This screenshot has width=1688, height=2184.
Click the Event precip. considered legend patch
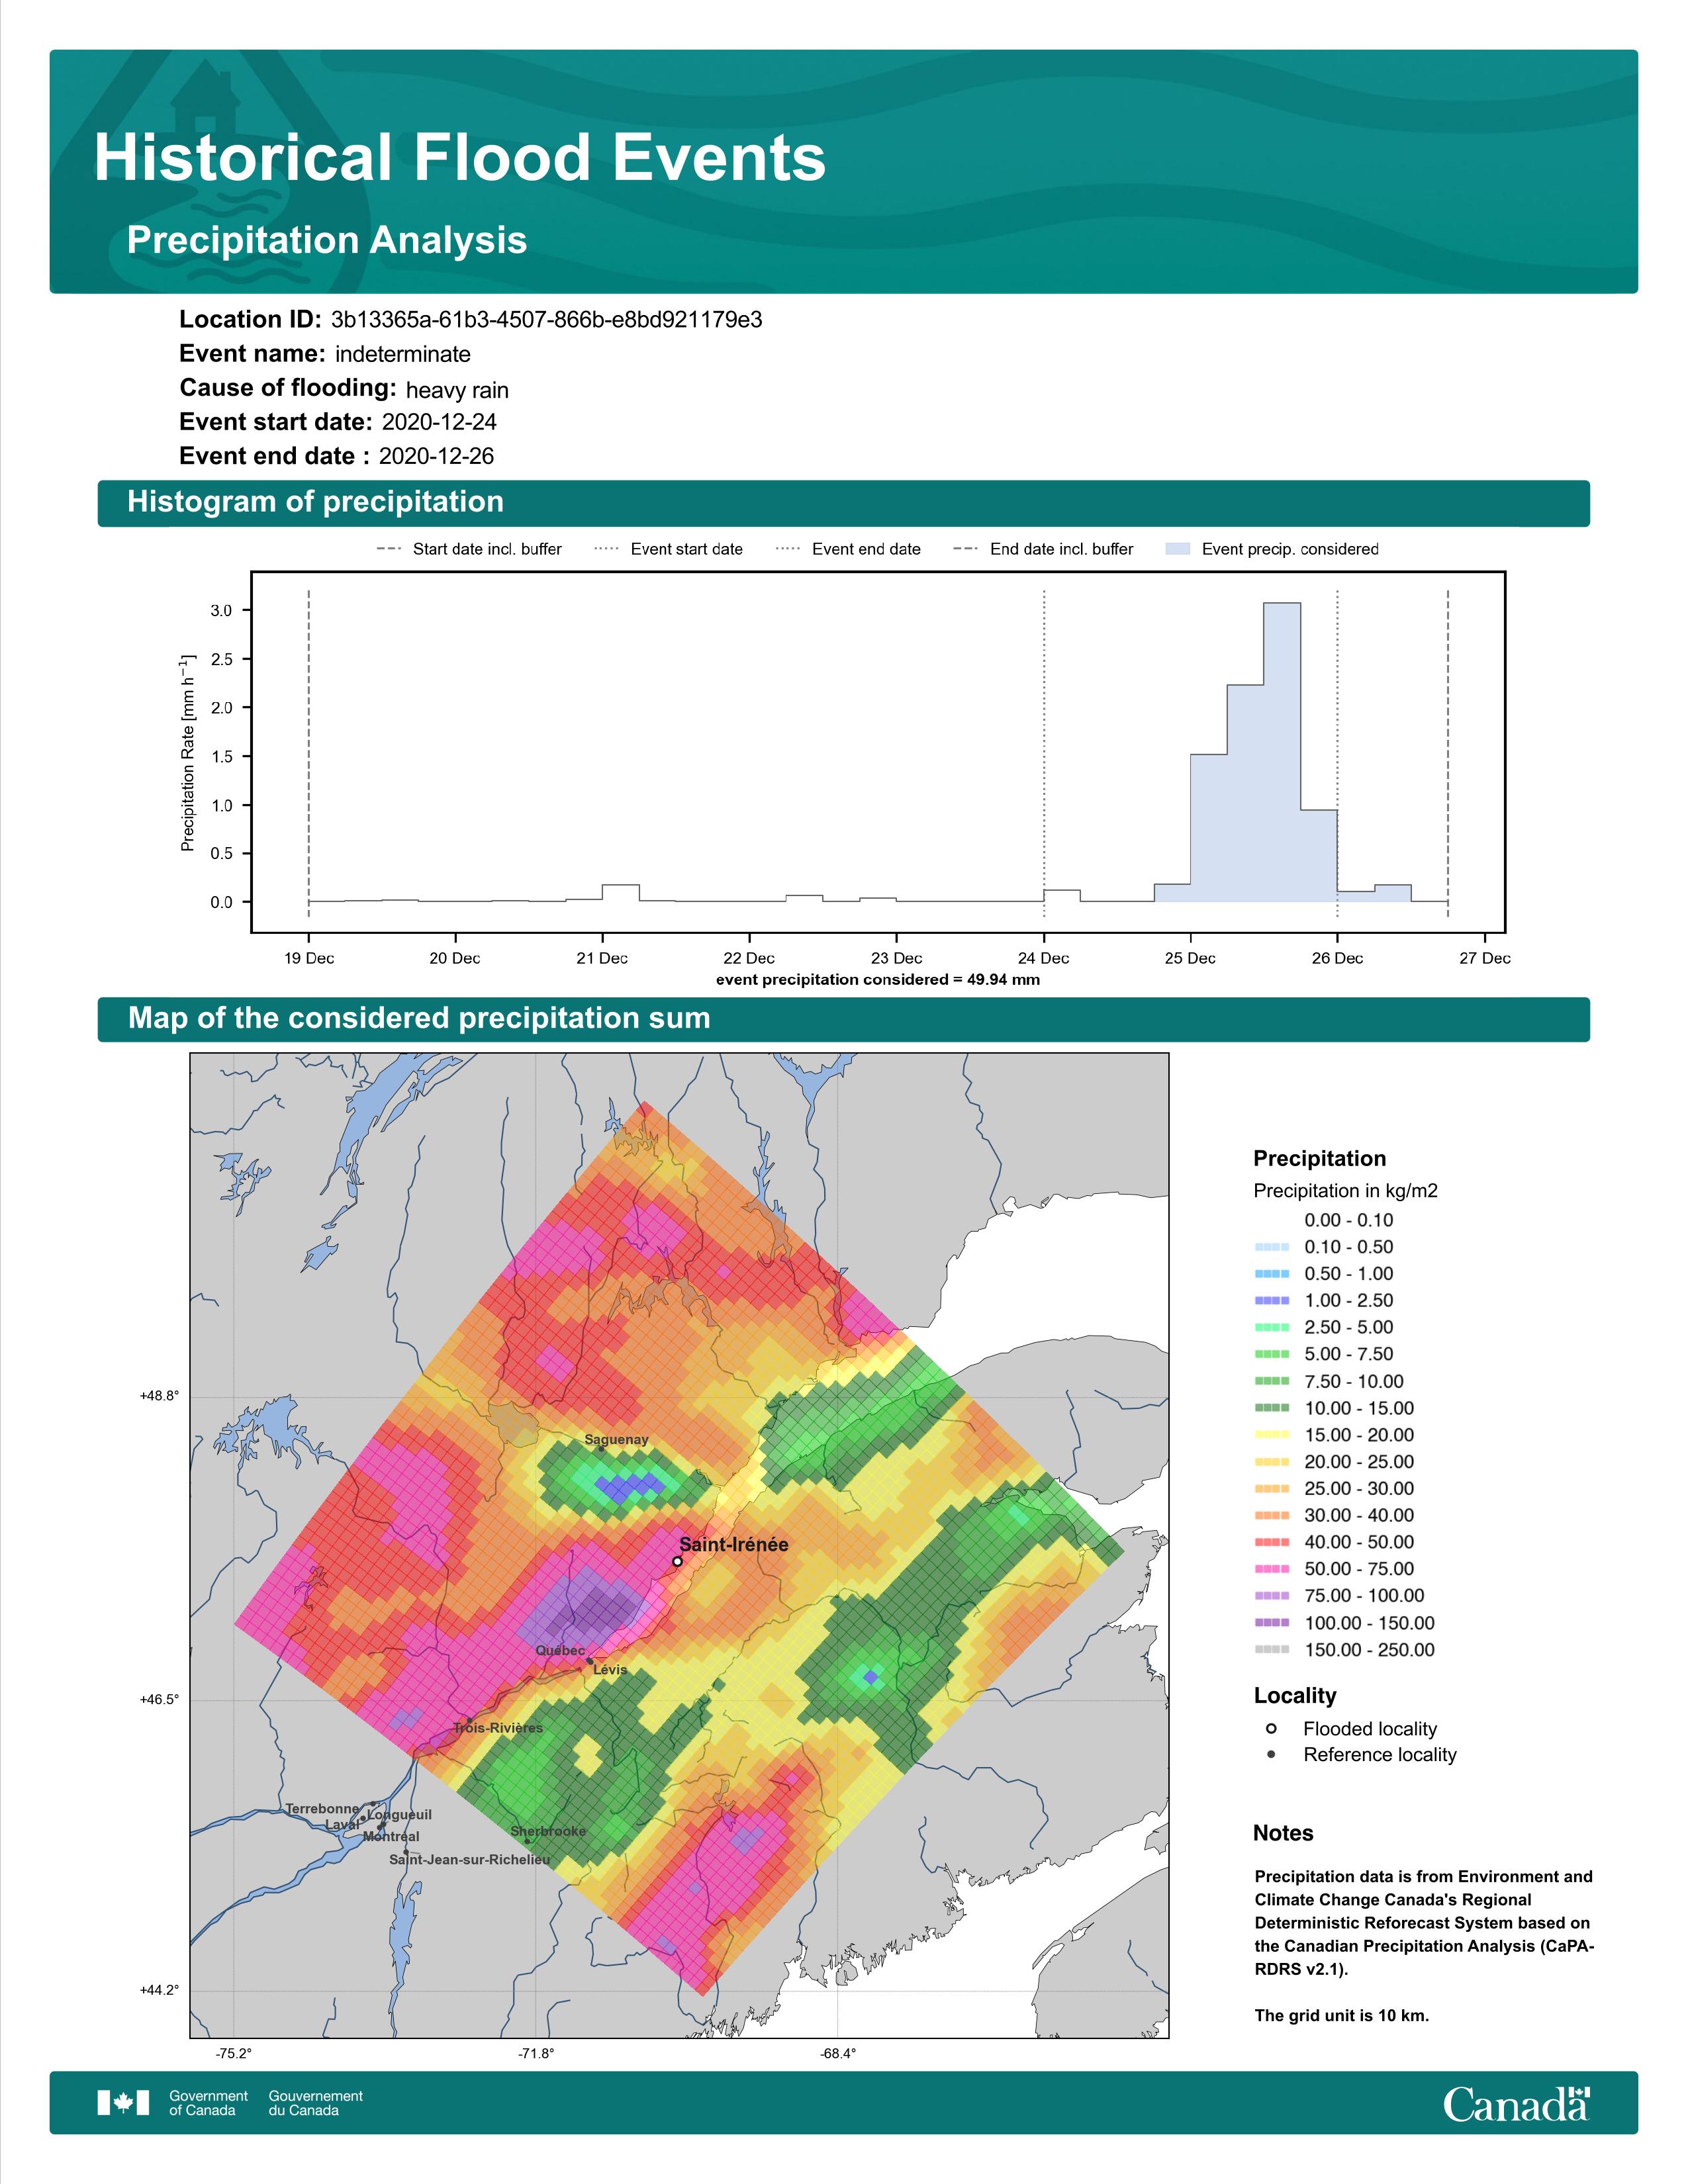click(x=1179, y=549)
